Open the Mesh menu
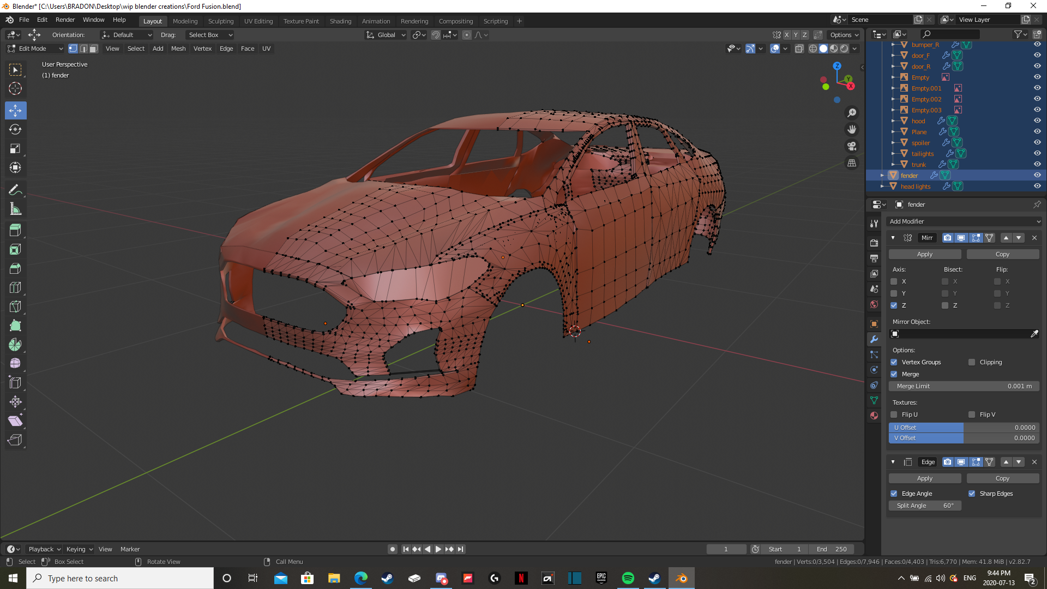 click(178, 49)
